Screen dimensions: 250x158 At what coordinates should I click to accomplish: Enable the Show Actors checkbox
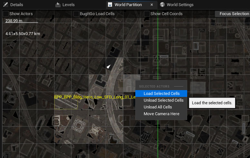pos(6,14)
